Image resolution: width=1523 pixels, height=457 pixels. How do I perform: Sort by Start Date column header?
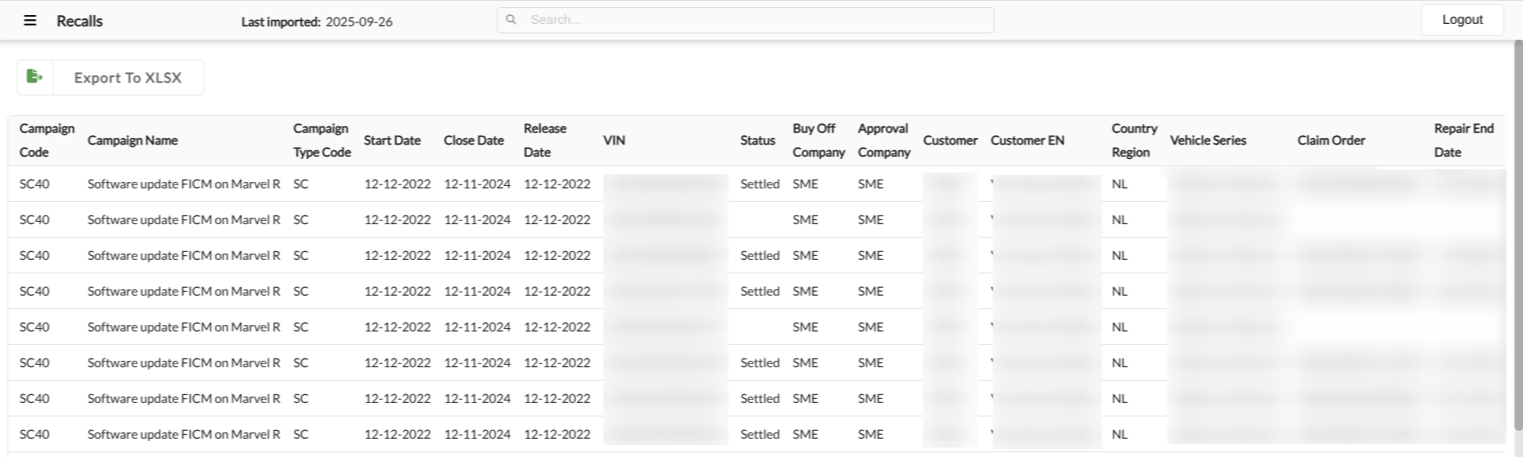click(392, 141)
